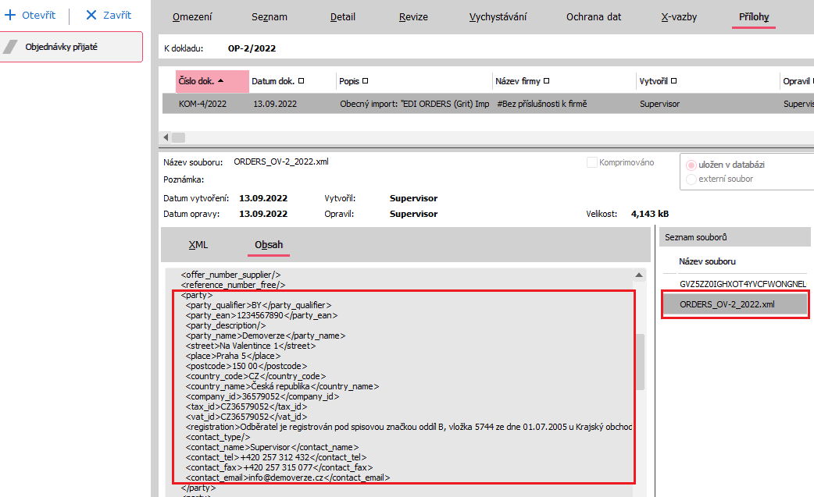The height and width of the screenshot is (497, 814).
Task: Click the left arrow of horizontal scrollbar
Action: pyautogui.click(x=166, y=137)
